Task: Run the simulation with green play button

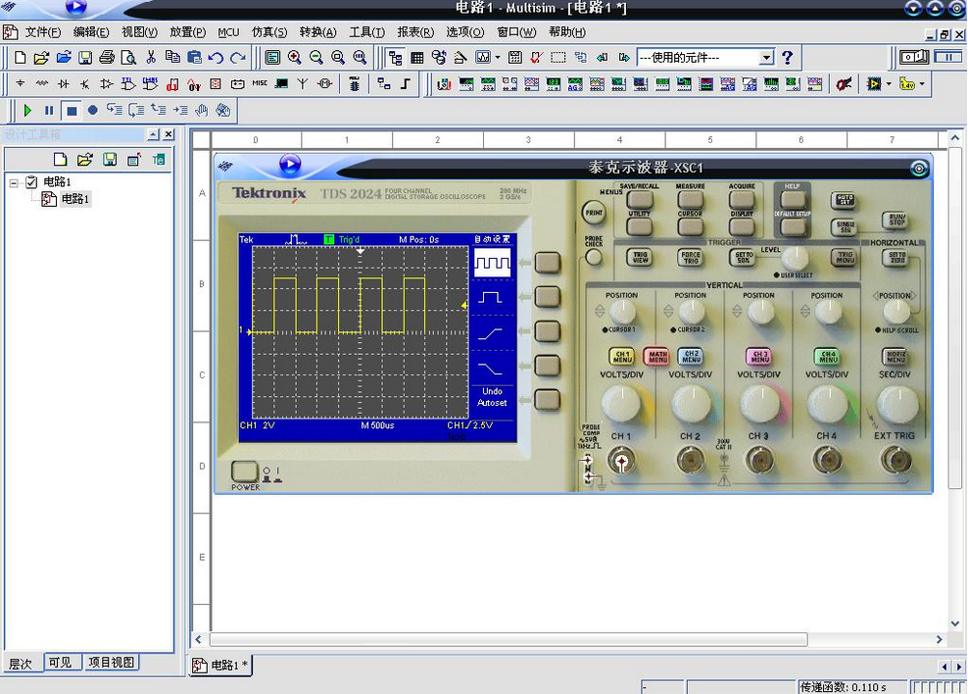Action: point(27,111)
